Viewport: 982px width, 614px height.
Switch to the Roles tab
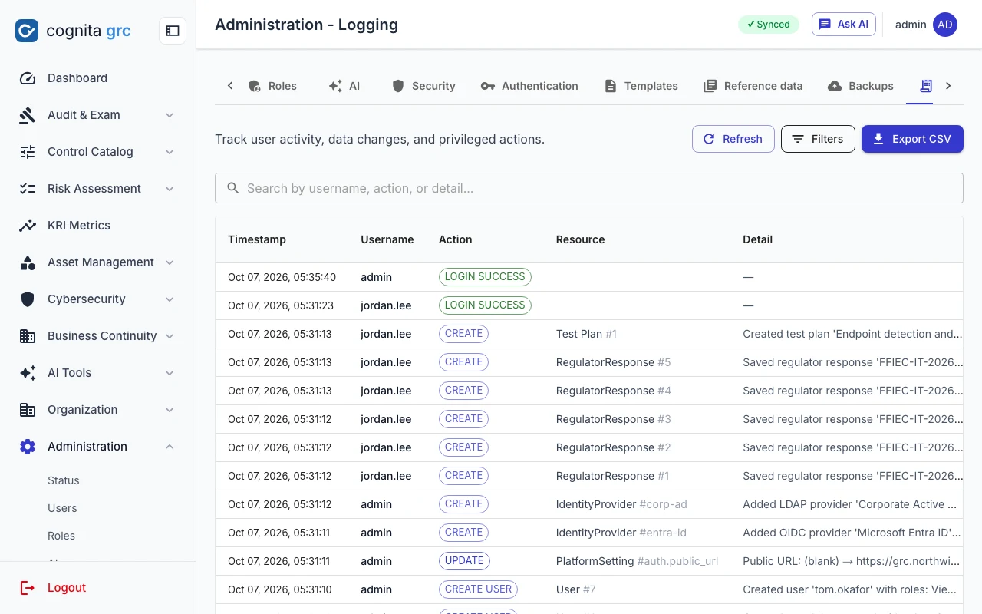[272, 86]
